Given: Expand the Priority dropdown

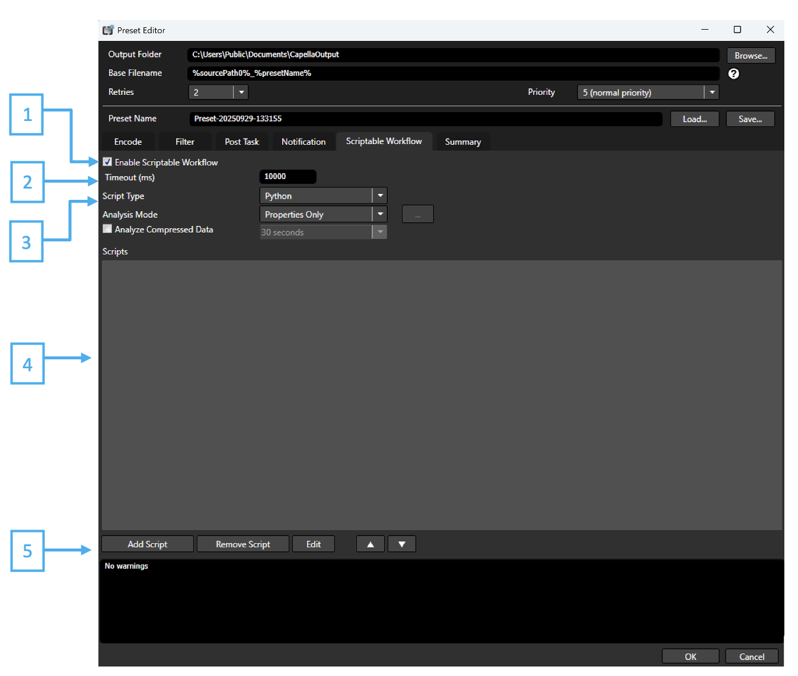Looking at the screenshot, I should pyautogui.click(x=711, y=92).
